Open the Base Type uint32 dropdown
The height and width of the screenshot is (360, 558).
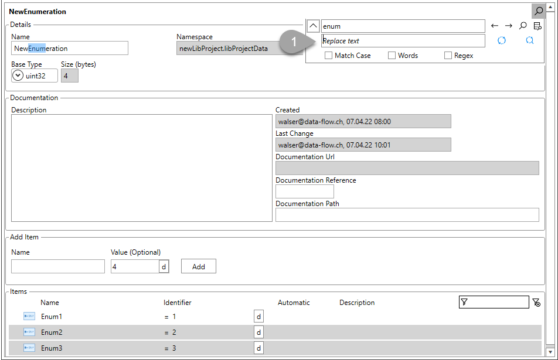18,76
